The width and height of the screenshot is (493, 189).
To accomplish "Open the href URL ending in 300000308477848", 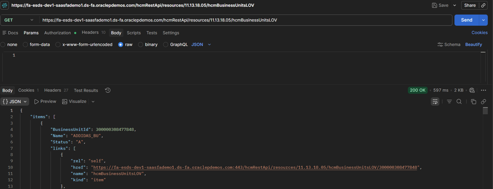I will pyautogui.click(x=255, y=168).
